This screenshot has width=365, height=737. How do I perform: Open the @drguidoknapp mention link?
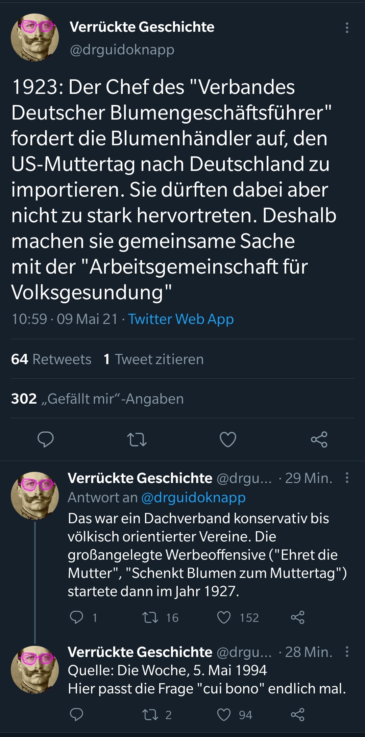[193, 498]
